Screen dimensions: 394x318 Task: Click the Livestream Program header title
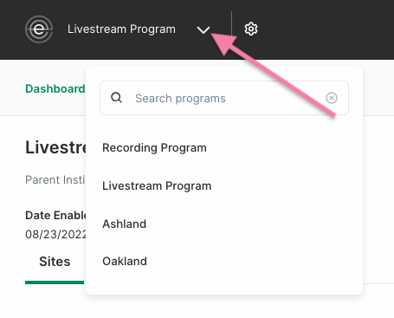point(121,29)
